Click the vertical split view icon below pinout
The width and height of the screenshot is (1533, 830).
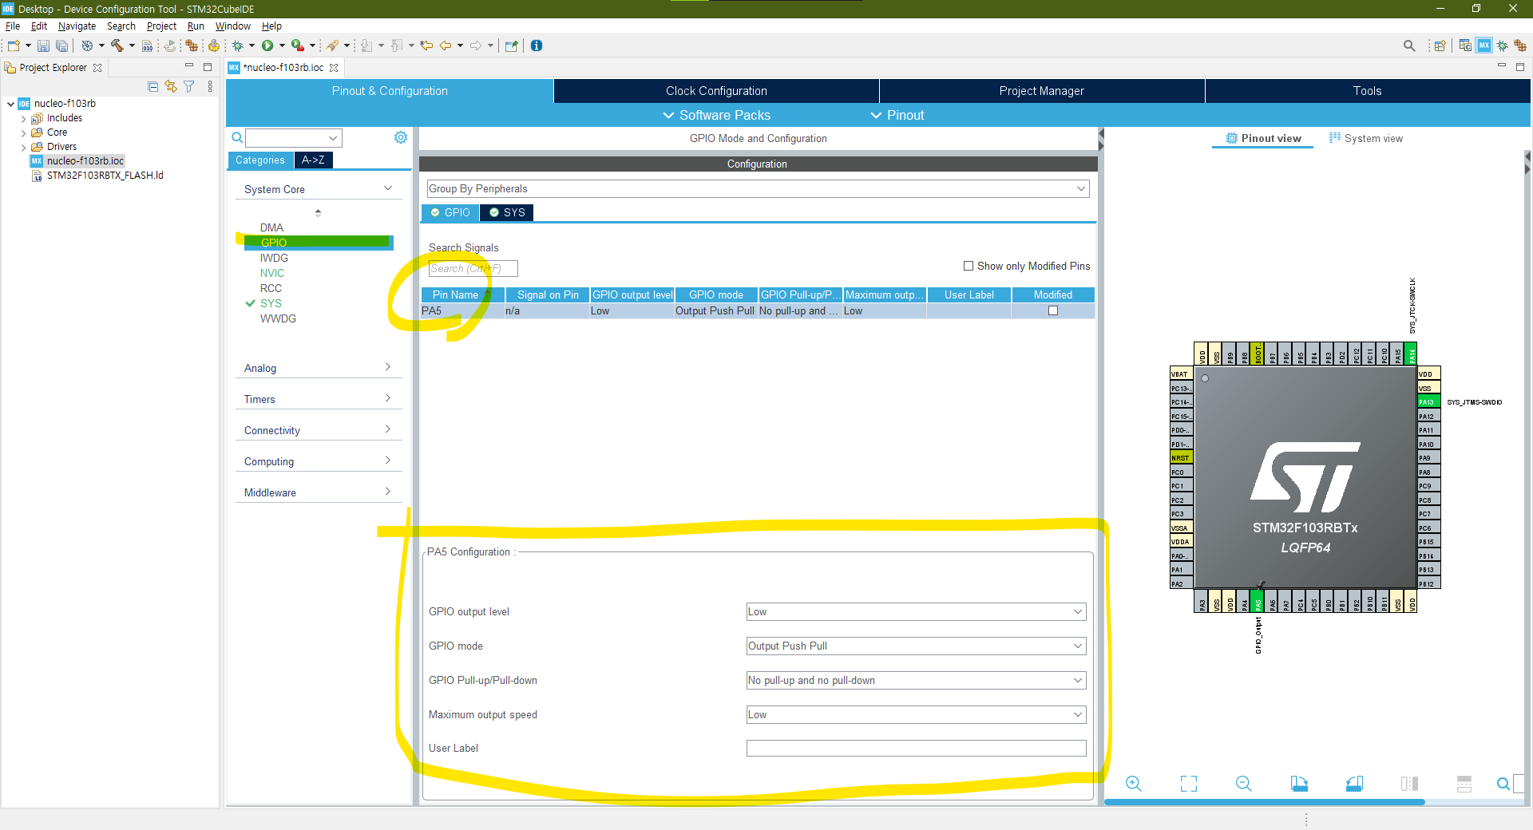click(x=1409, y=784)
